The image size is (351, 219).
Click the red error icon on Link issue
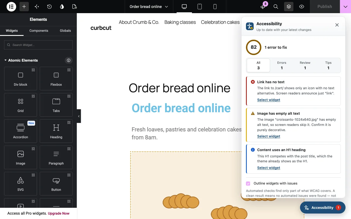253,82
